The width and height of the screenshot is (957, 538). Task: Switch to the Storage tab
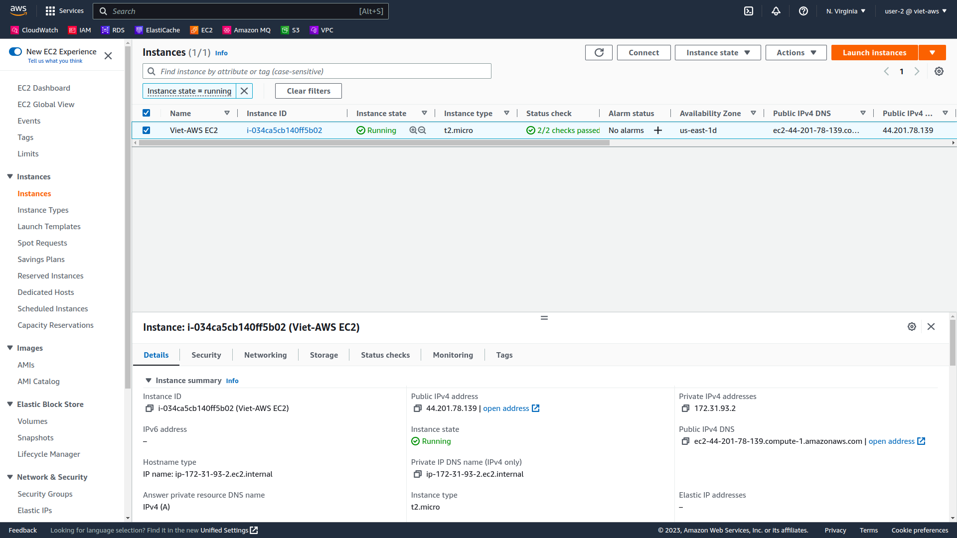[324, 355]
